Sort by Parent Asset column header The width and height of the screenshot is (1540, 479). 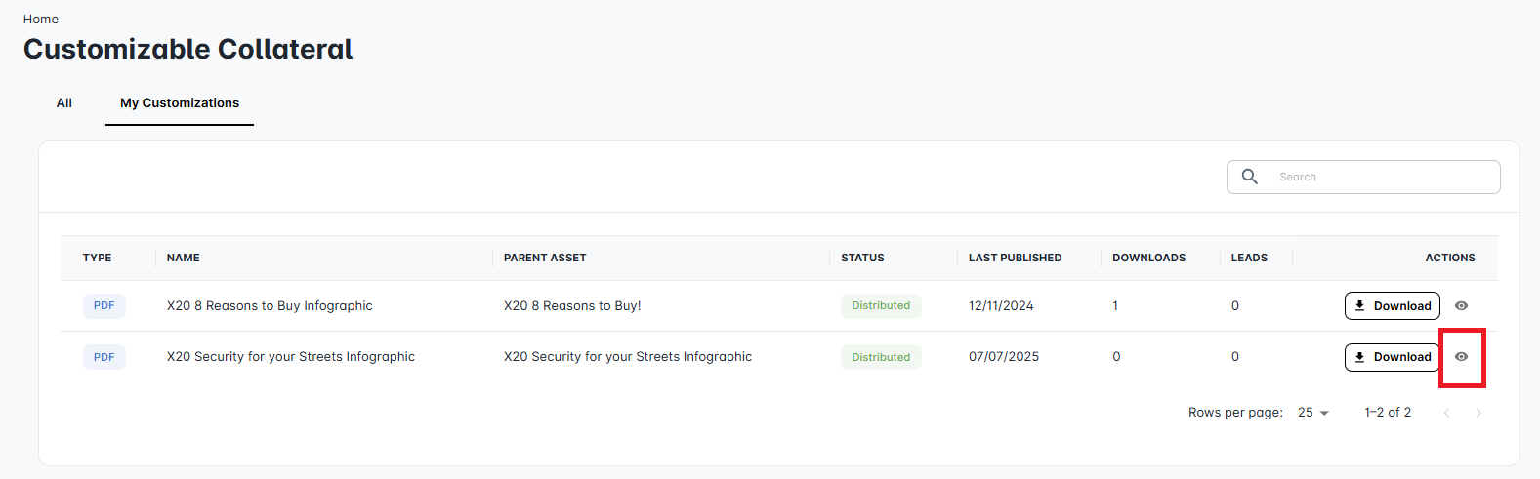545,258
